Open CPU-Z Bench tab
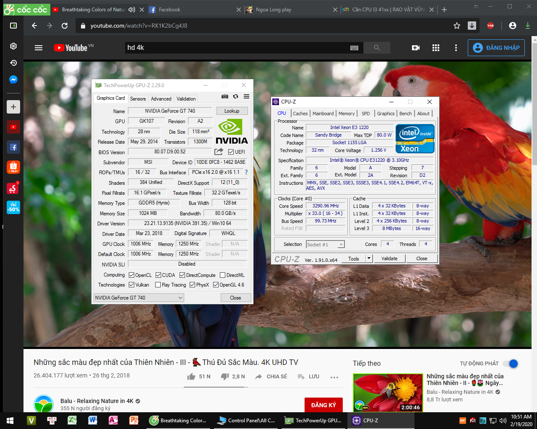The width and height of the screenshot is (537, 429). 405,114
